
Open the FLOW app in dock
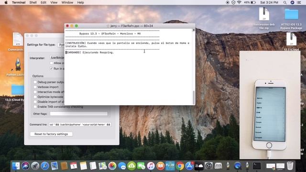(170, 166)
